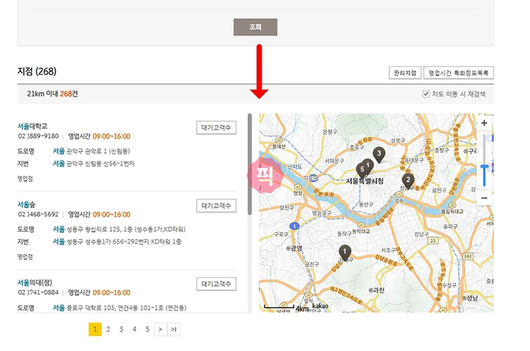Zoom out the map with minus icon
The width and height of the screenshot is (530, 351).
click(484, 198)
